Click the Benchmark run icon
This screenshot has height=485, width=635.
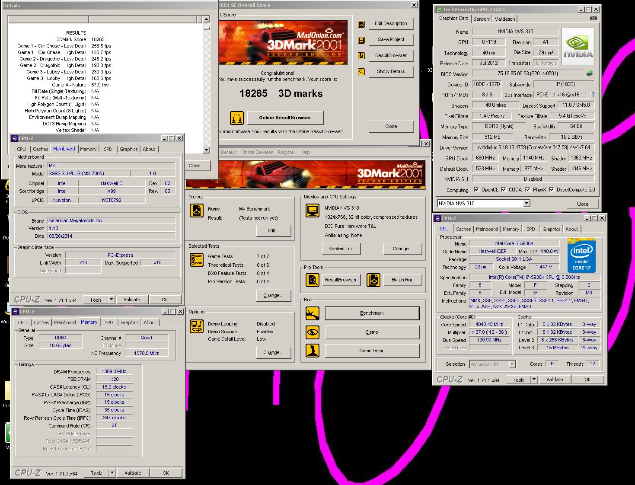pos(313,313)
